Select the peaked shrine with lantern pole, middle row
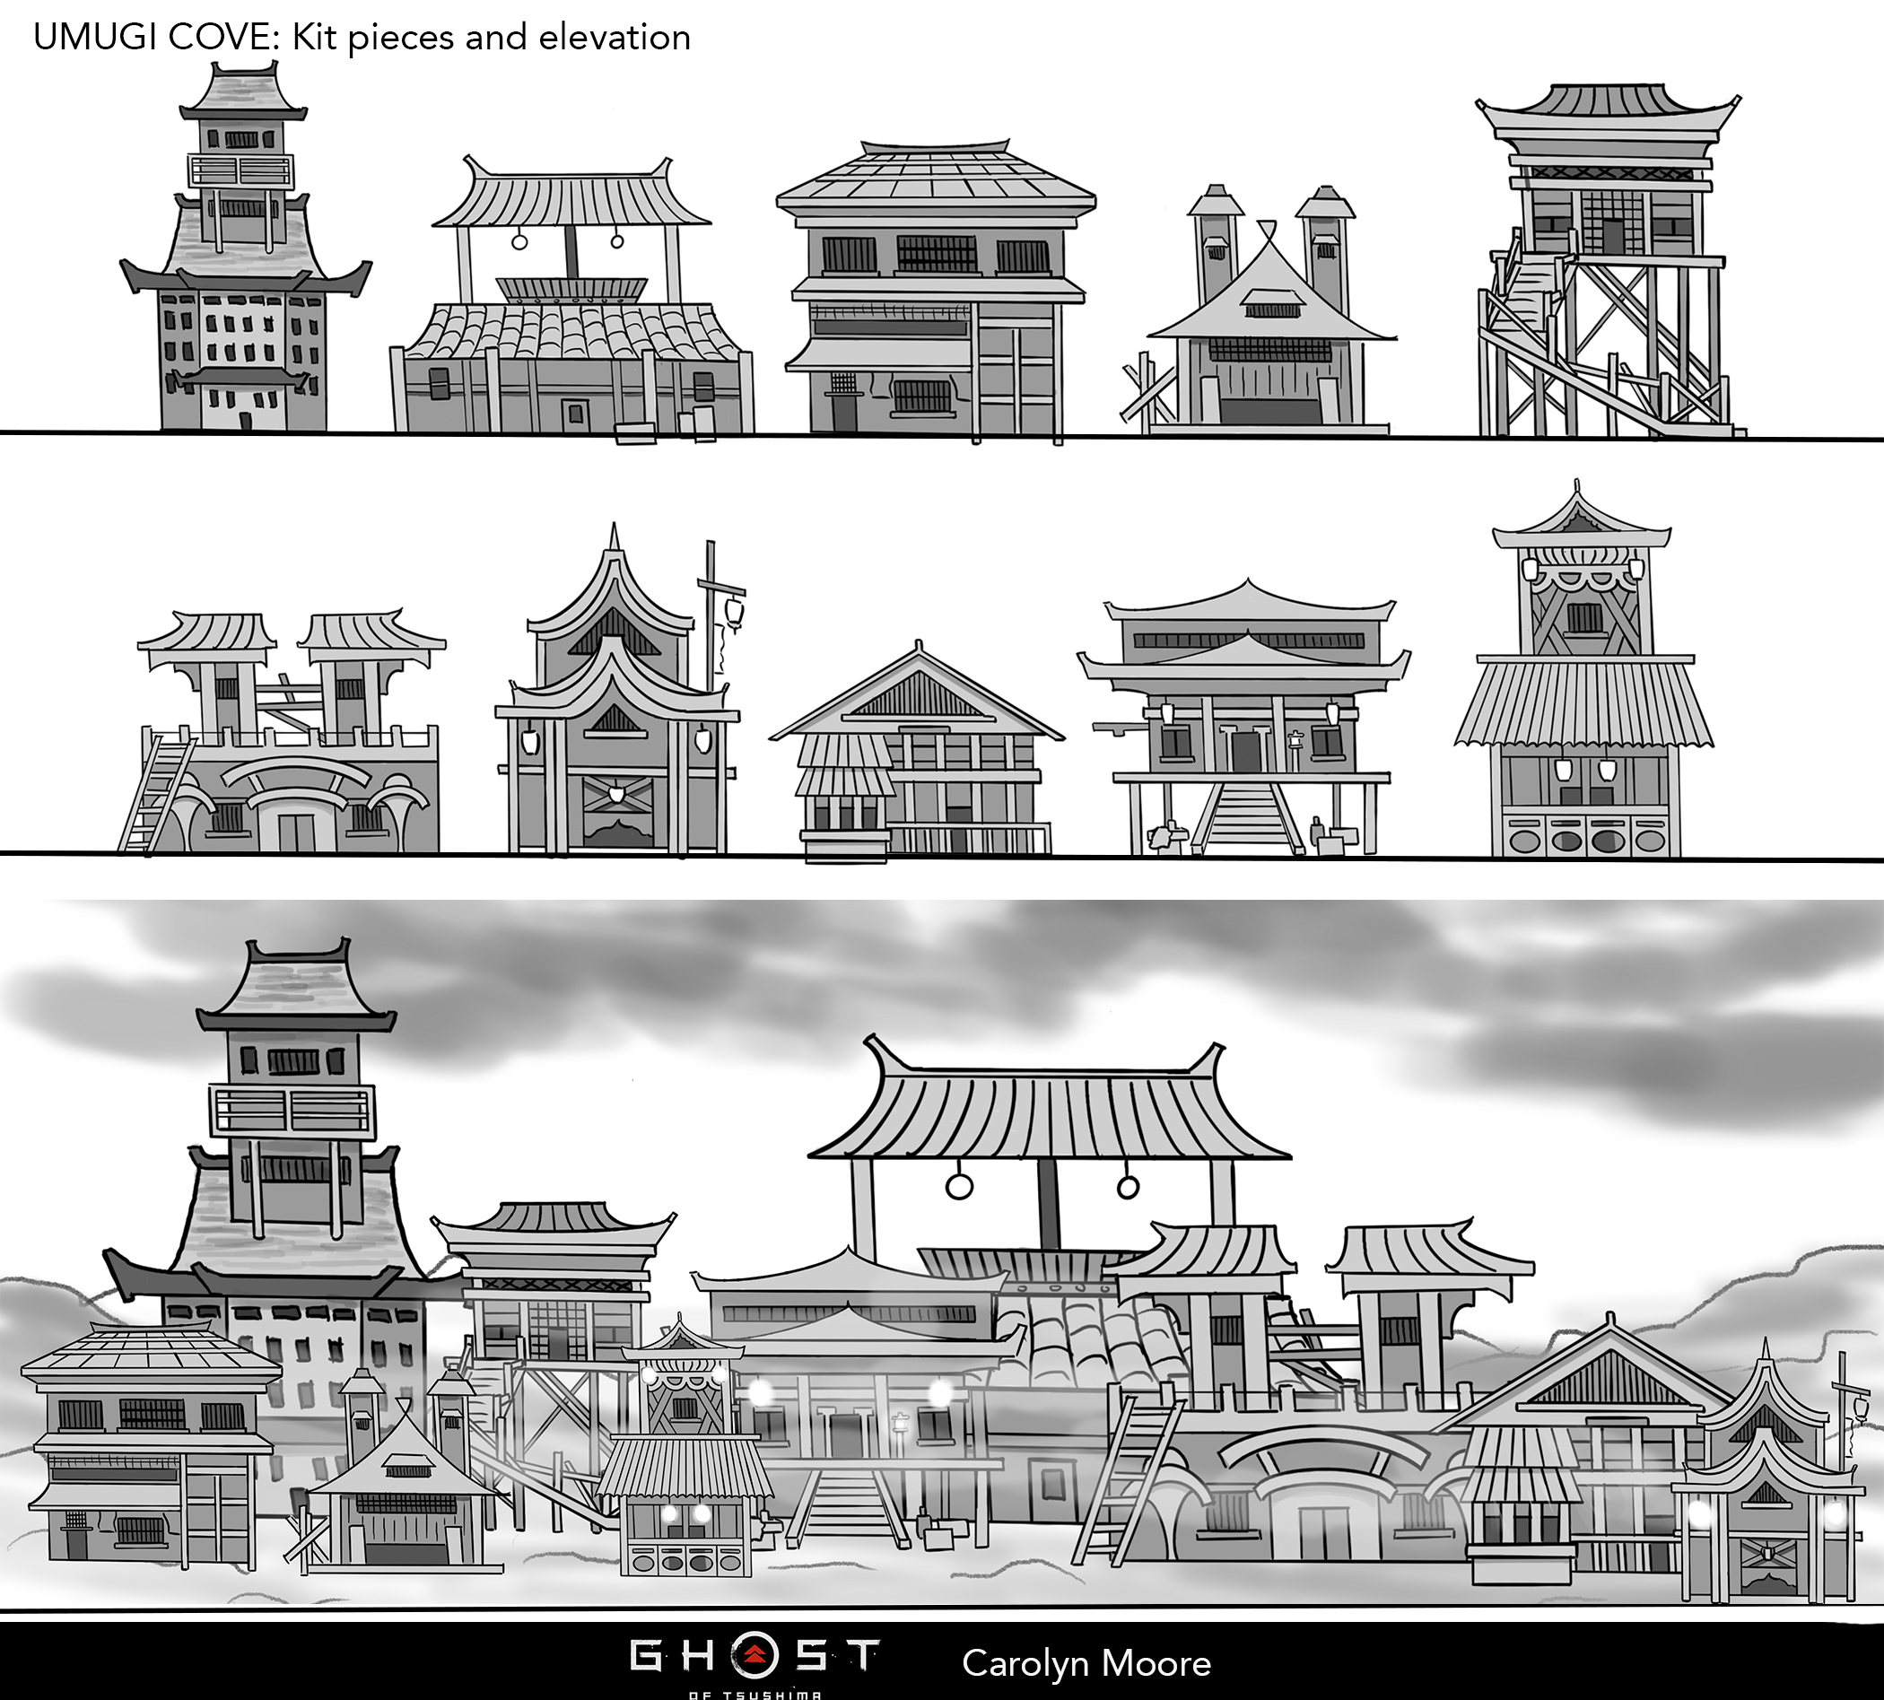This screenshot has height=1700, width=1884. [620, 690]
